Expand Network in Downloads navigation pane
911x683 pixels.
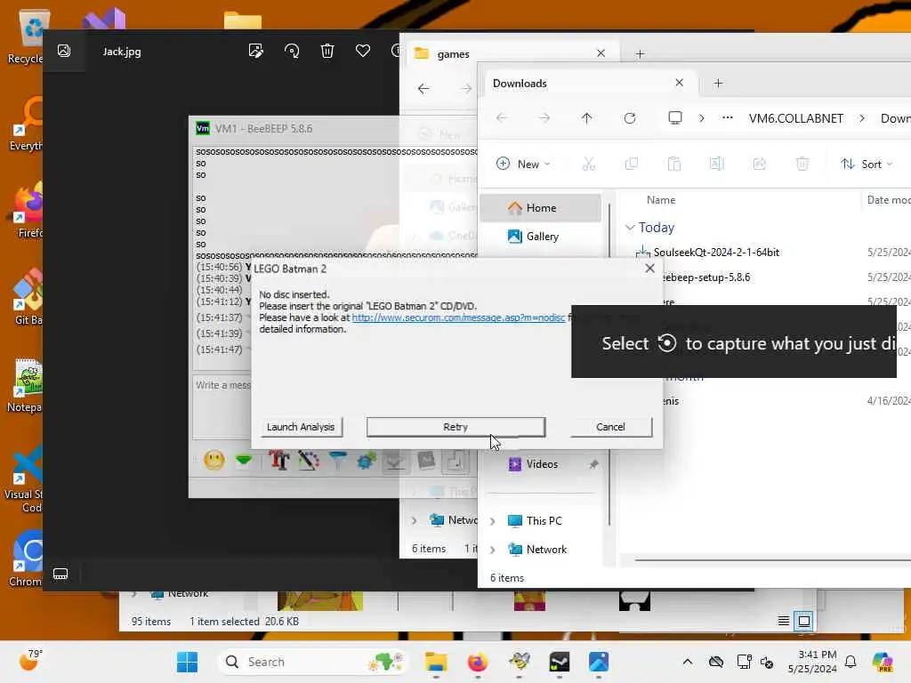tap(493, 550)
